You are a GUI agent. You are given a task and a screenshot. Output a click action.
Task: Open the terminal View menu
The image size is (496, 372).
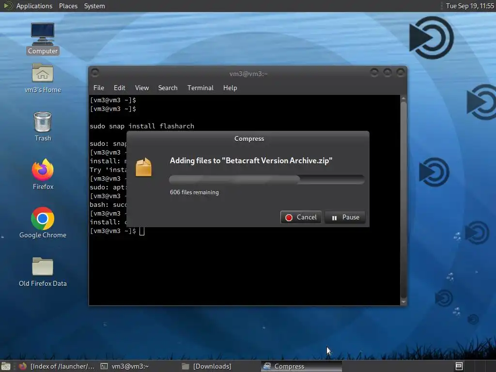coord(142,88)
